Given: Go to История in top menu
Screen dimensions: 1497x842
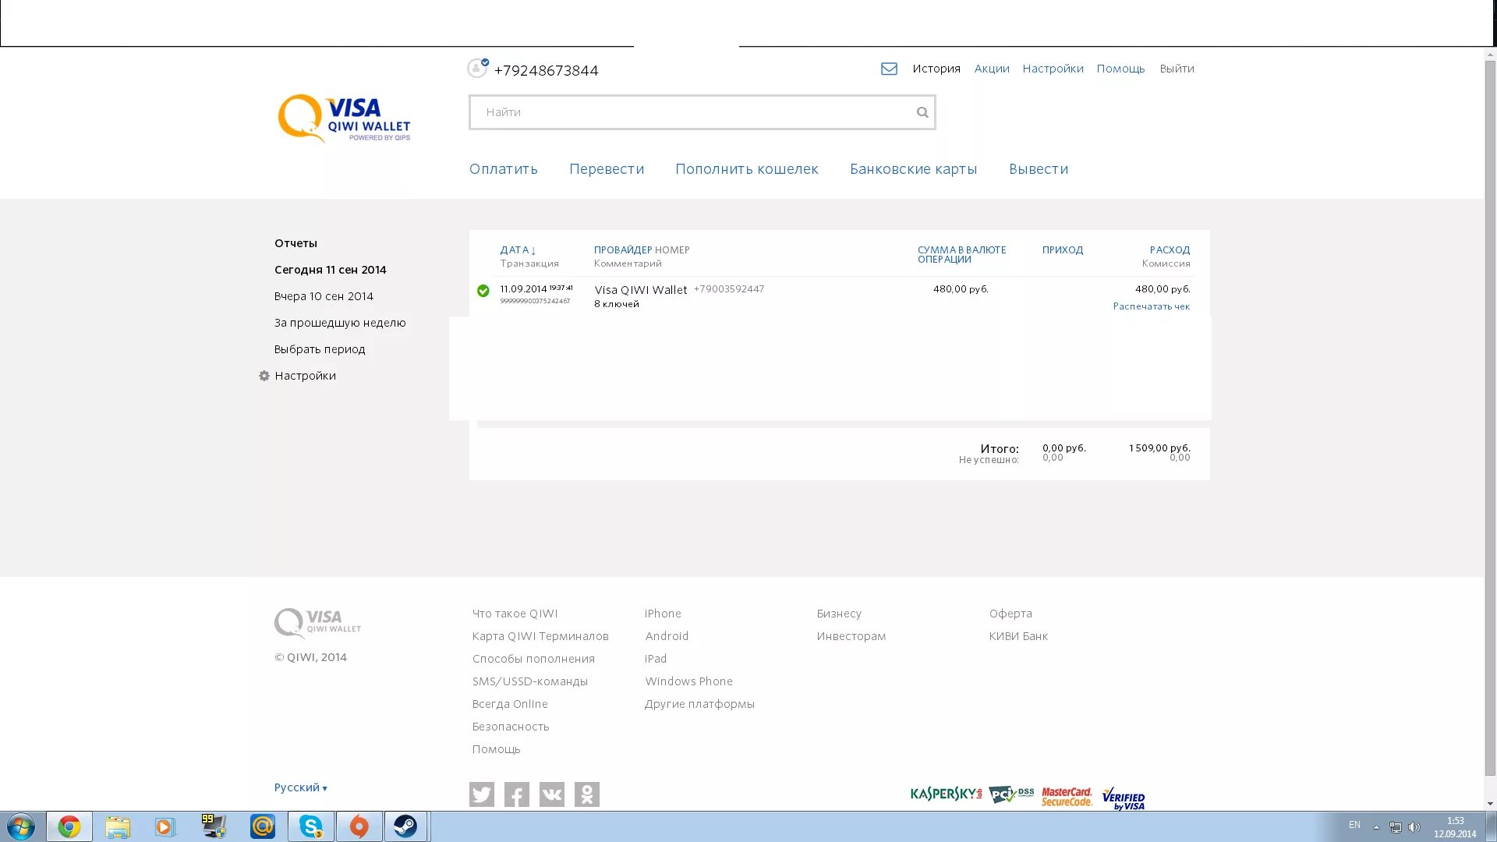Looking at the screenshot, I should tap(936, 69).
